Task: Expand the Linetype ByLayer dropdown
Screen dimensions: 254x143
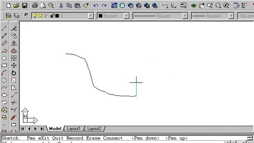Action: (185, 16)
